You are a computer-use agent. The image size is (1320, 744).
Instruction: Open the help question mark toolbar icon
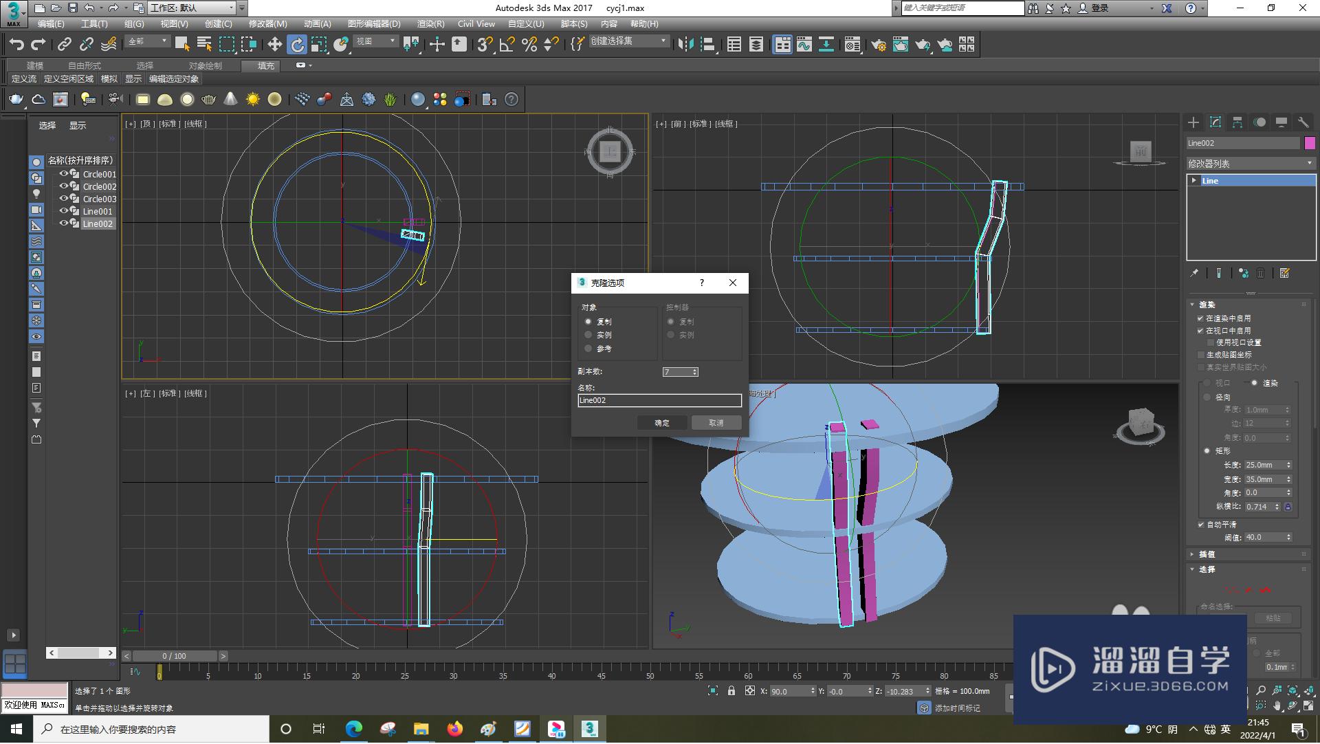point(511,100)
